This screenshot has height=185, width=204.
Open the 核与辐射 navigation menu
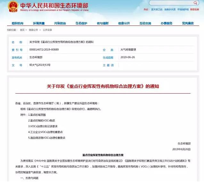[x=103, y=23]
